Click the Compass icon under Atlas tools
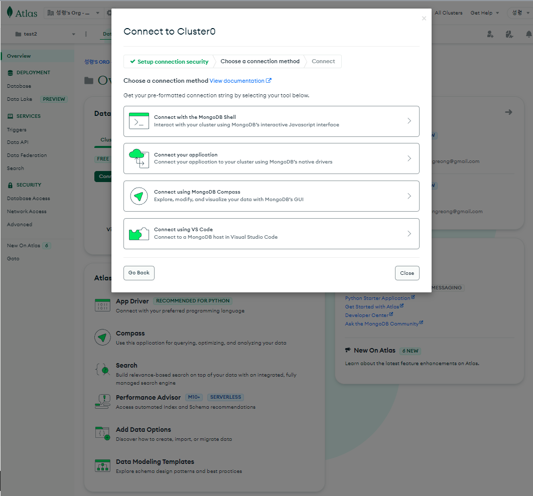 pyautogui.click(x=102, y=338)
